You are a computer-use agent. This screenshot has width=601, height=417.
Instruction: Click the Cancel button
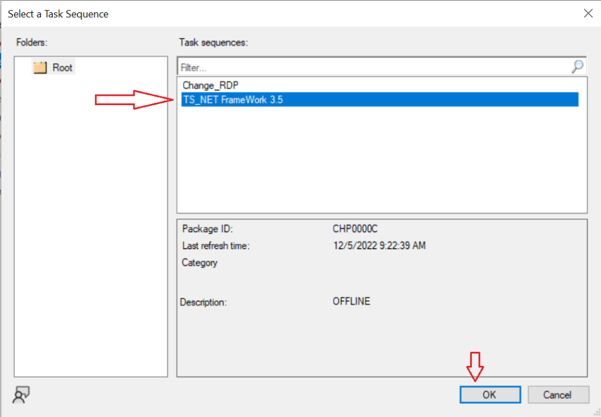(558, 394)
